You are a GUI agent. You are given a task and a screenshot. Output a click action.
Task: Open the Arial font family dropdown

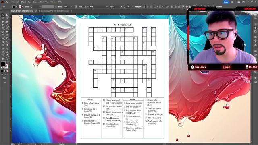(107, 6)
